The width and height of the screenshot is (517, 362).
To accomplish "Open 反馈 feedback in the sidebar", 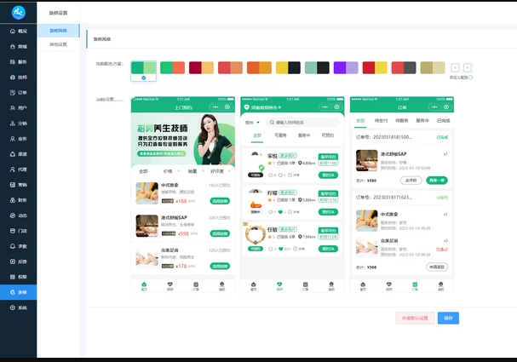I will (x=19, y=261).
